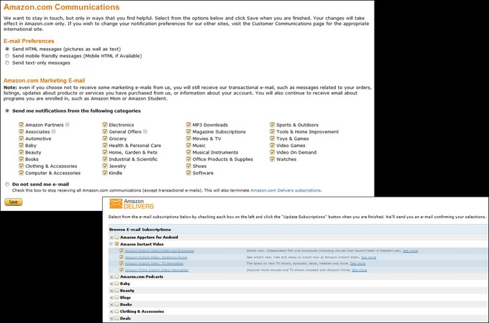This screenshot has width=489, height=323.
Task: Expand the Baby subscriptions row
Action: pyautogui.click(x=111, y=284)
